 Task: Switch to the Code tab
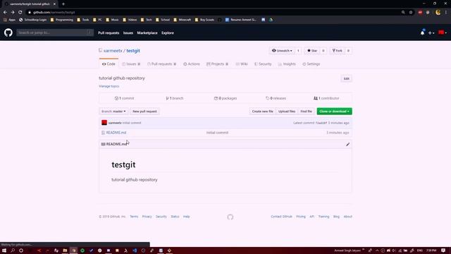click(109, 64)
